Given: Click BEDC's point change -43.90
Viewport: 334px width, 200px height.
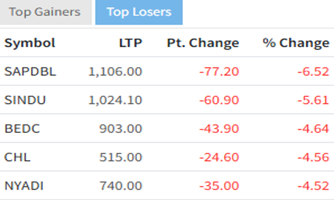Looking at the screenshot, I should pyautogui.click(x=219, y=129).
